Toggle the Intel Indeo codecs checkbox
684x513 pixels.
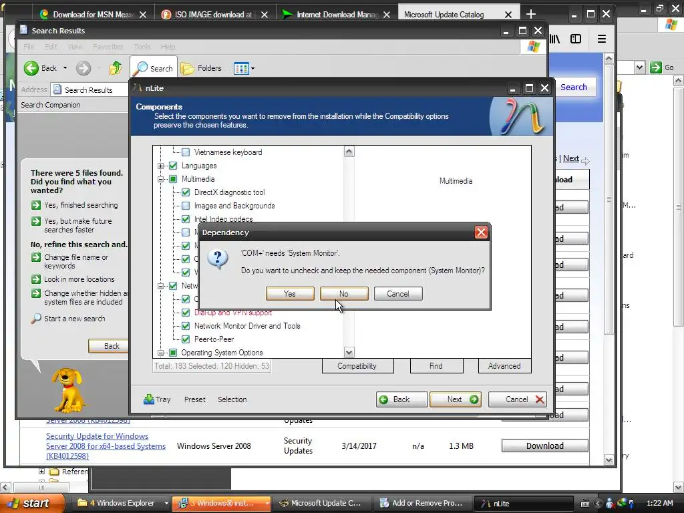[x=186, y=219]
